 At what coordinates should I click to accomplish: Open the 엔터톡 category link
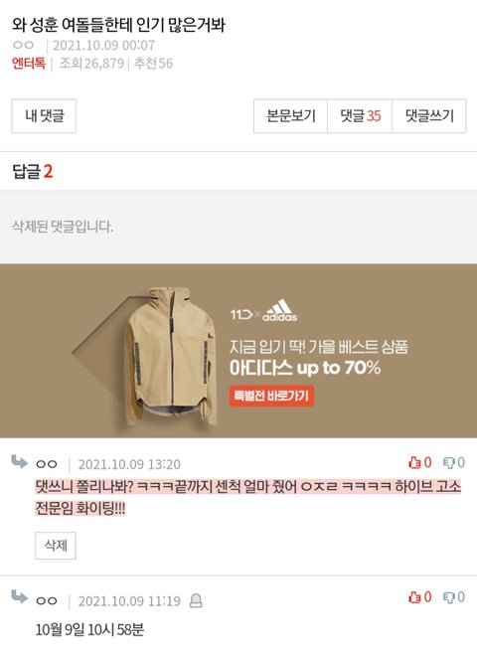29,64
